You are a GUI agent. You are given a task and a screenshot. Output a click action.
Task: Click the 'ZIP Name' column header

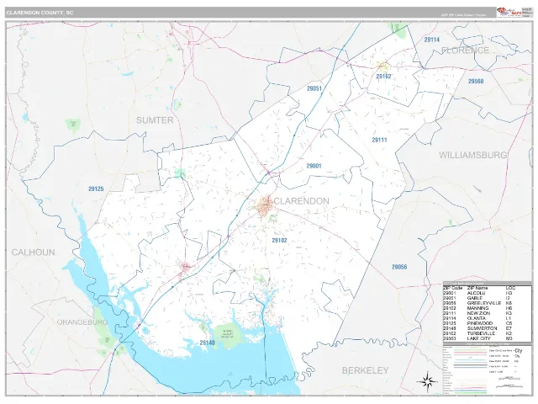pyautogui.click(x=477, y=288)
